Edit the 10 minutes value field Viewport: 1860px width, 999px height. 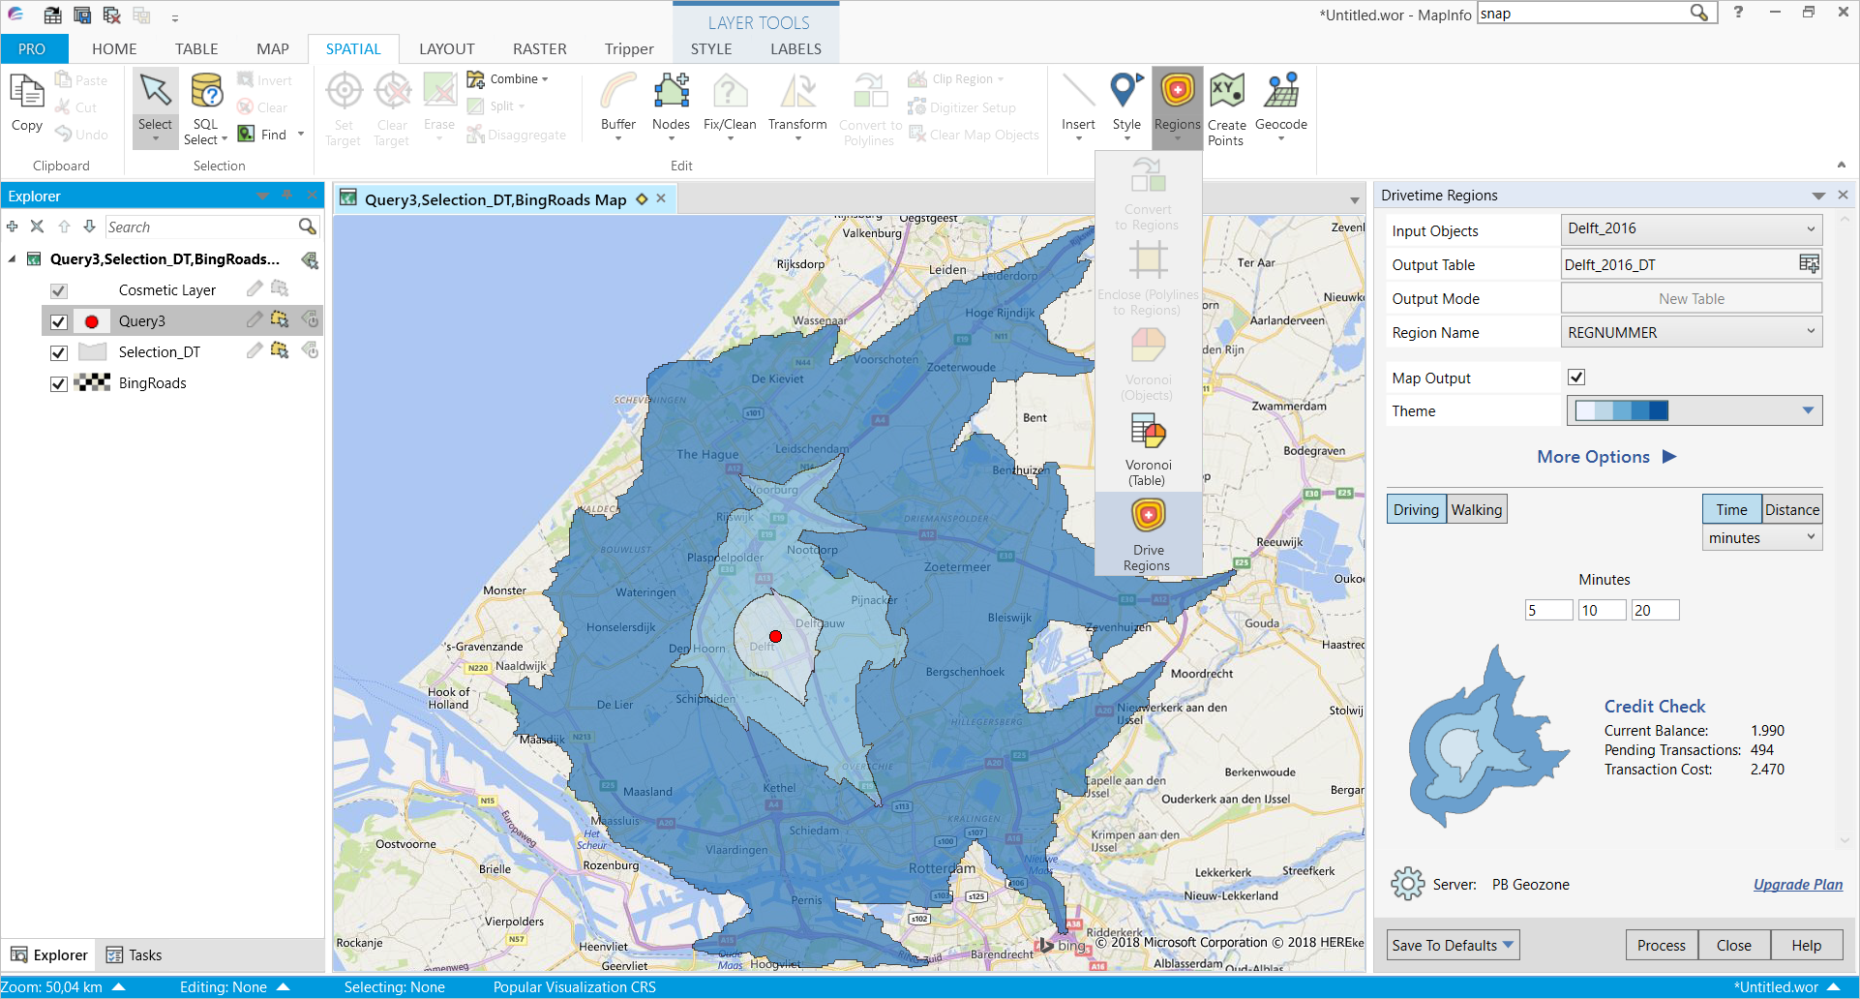click(x=1602, y=610)
